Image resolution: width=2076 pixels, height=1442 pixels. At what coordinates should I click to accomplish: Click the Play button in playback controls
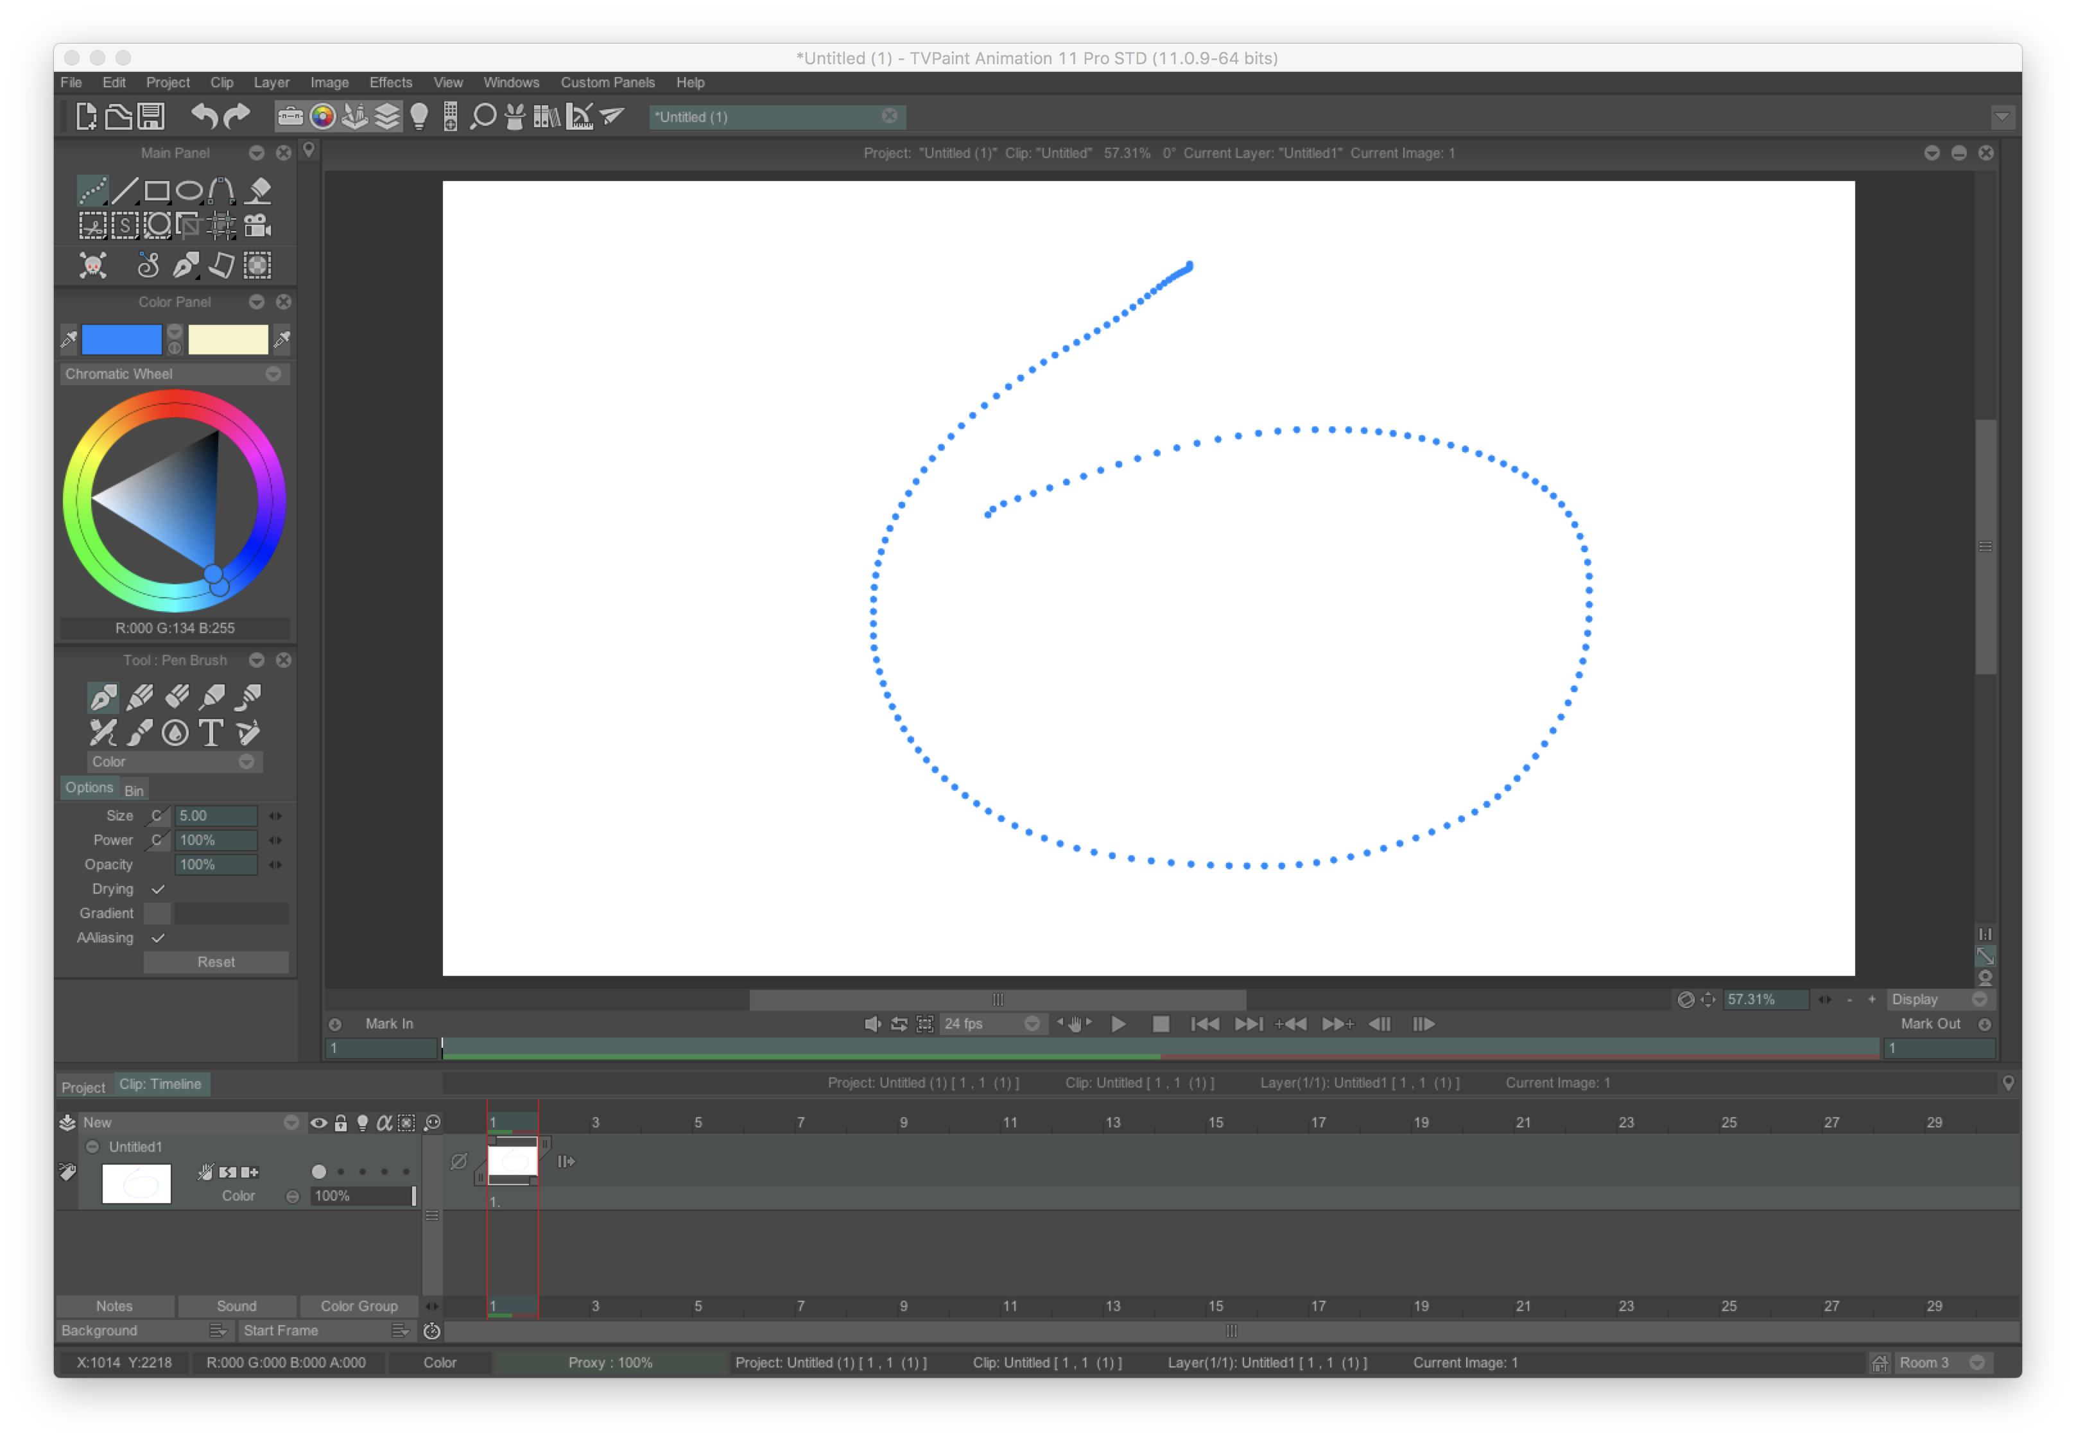pos(1118,1025)
